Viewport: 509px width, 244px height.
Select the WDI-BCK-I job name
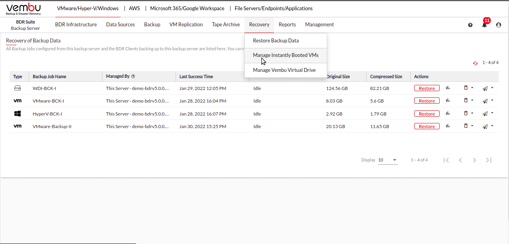[x=44, y=88]
